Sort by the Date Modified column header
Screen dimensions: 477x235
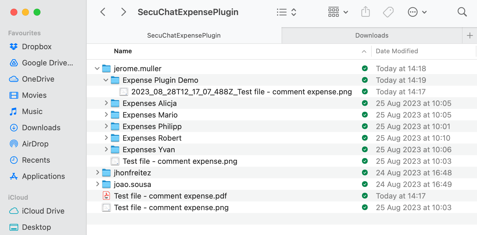click(397, 51)
